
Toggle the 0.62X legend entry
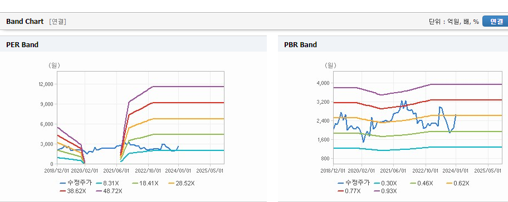click(458, 183)
